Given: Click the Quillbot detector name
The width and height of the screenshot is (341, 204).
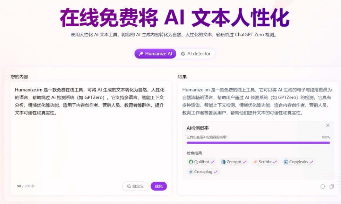Looking at the screenshot, I should point(202,162).
